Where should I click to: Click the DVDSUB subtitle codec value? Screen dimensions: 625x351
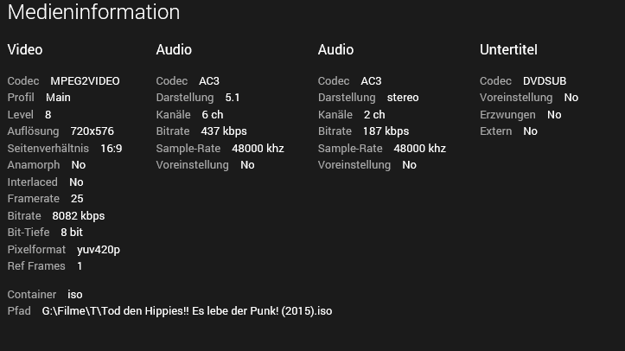point(545,81)
